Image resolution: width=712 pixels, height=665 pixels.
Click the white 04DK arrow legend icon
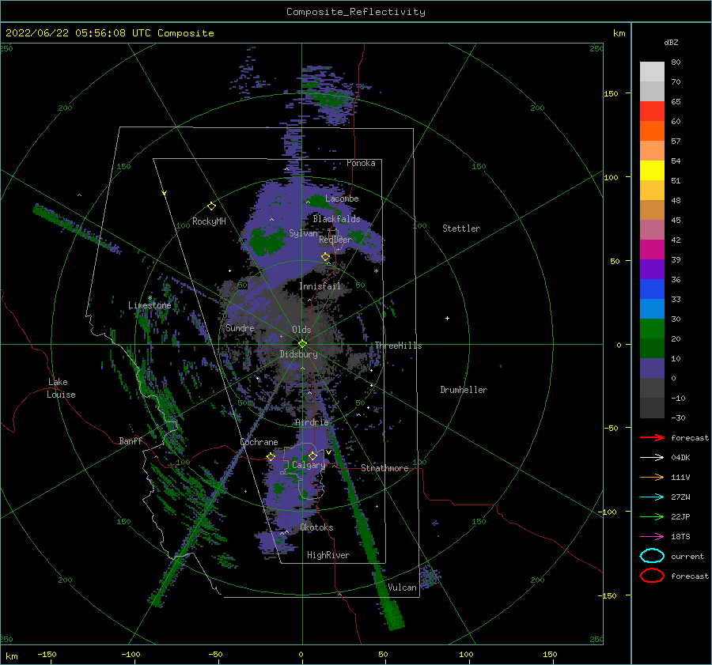(652, 457)
